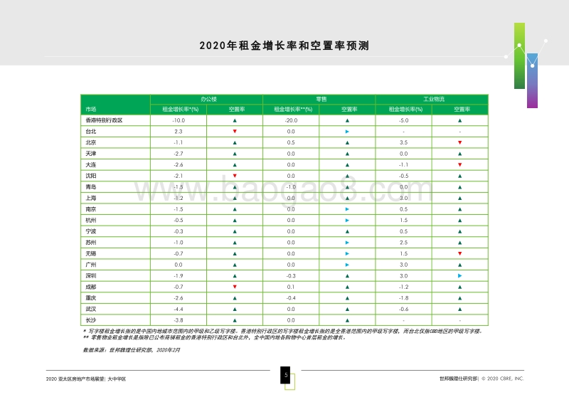
Task: Click green up arrow in 香港特别行政区 零售 空置率 cell
Action: coord(347,120)
